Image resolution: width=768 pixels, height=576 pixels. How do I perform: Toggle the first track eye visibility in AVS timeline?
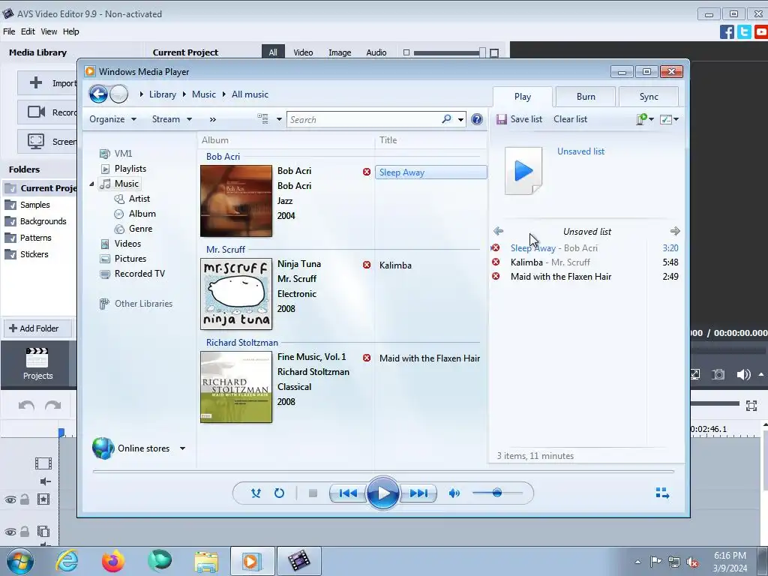tap(10, 499)
